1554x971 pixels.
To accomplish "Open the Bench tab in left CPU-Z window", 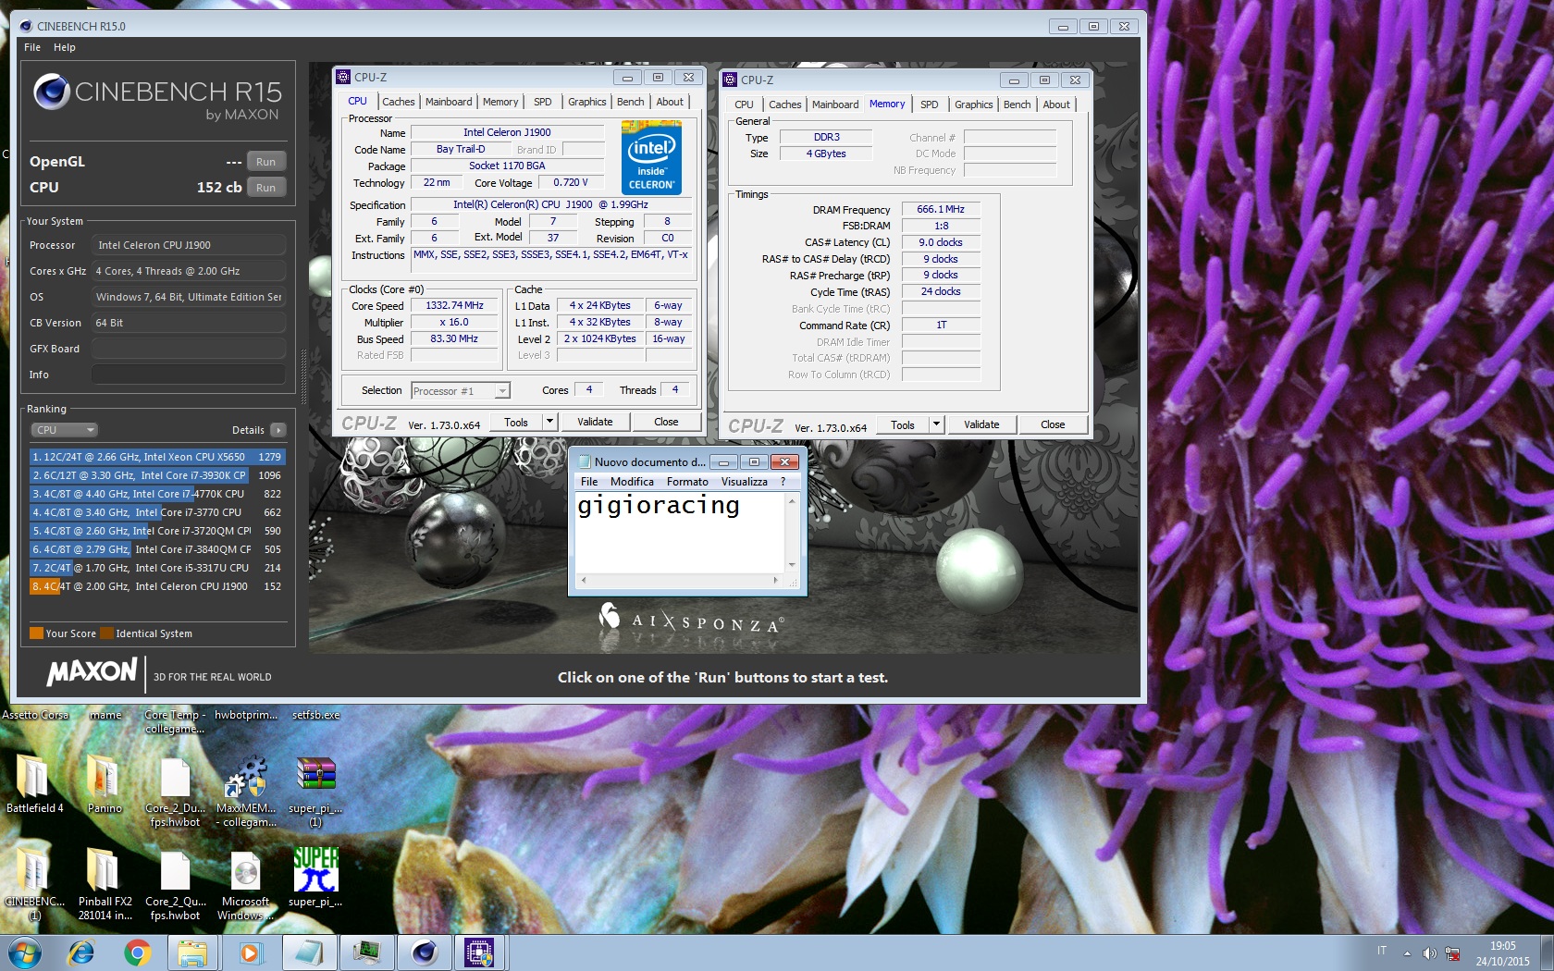I will coord(630,102).
